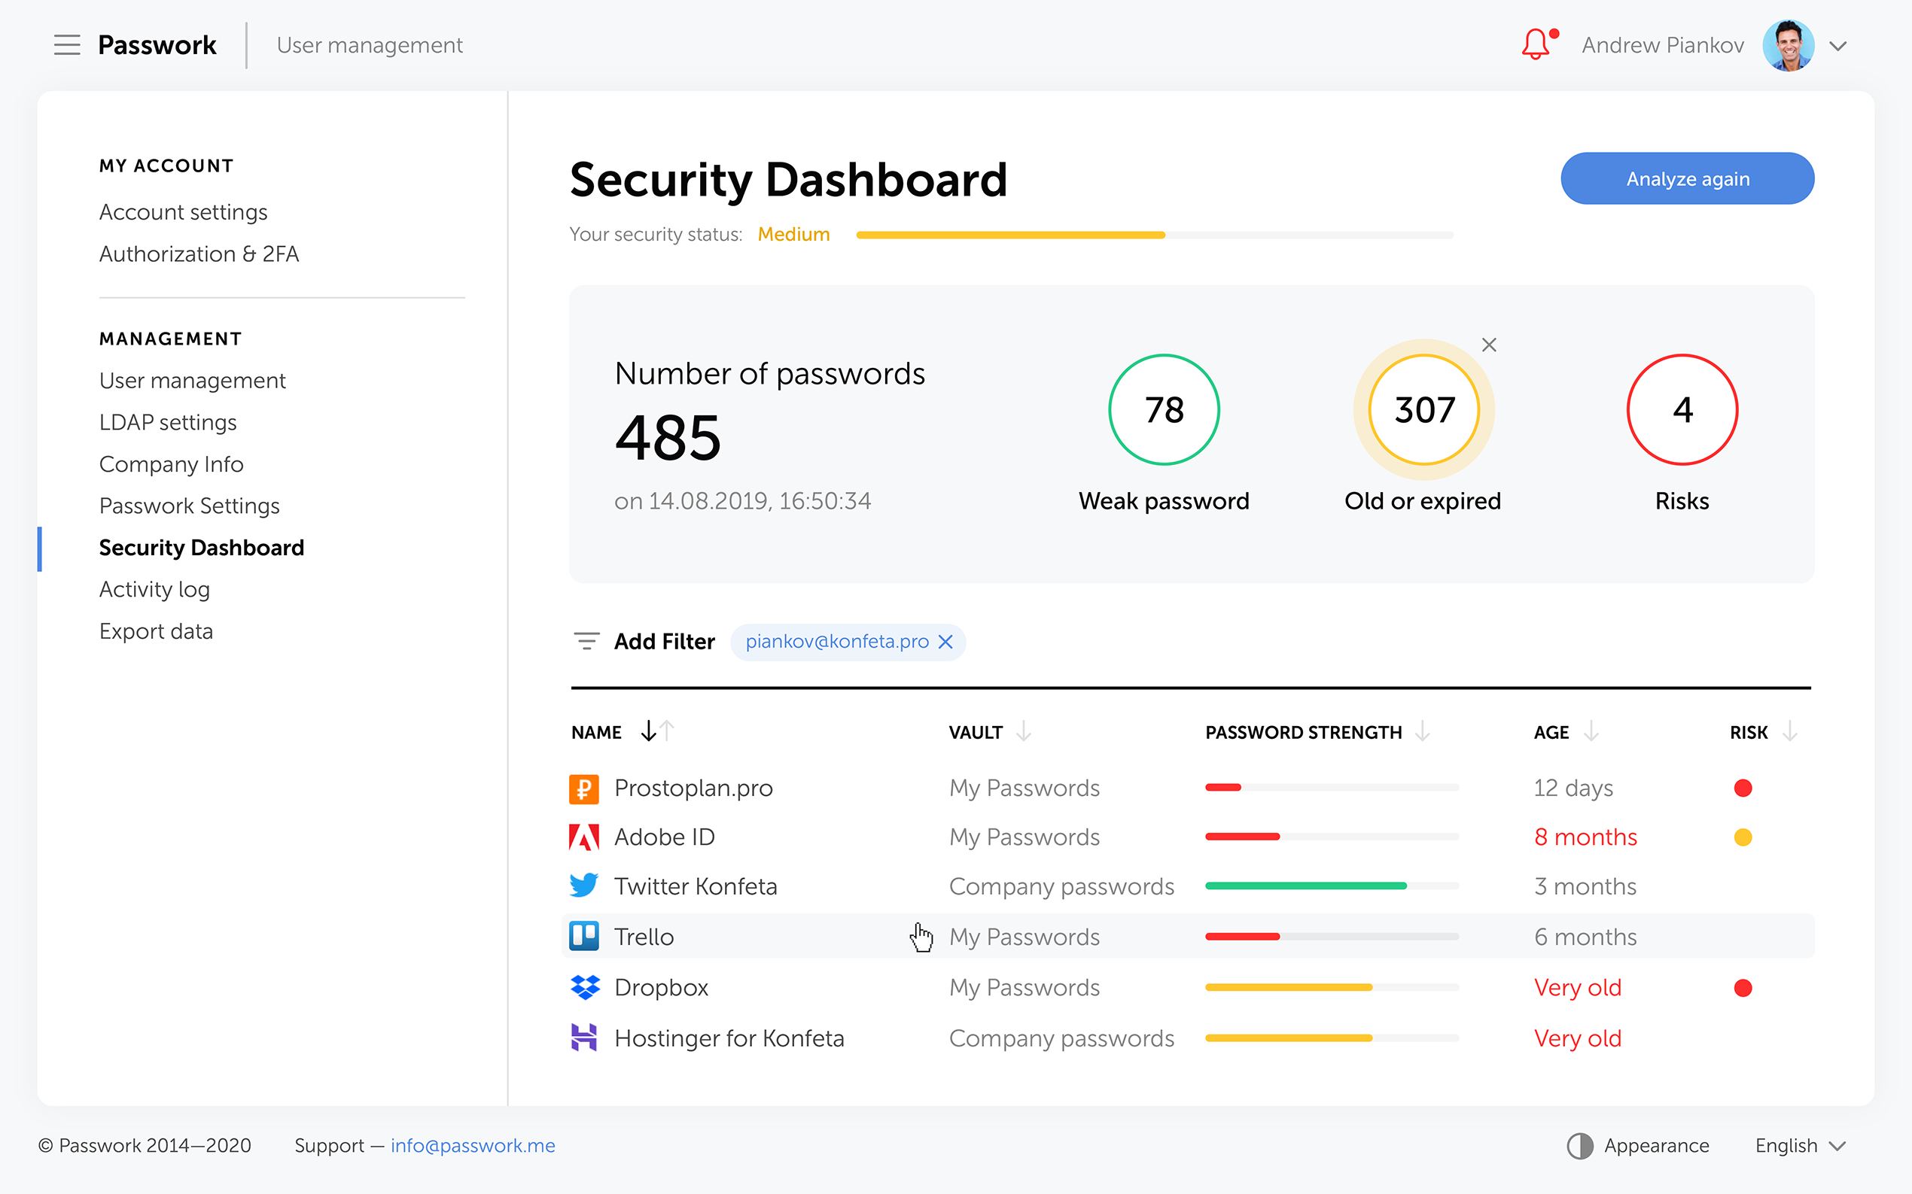
Task: Click the security status progress bar
Action: pos(1154,235)
